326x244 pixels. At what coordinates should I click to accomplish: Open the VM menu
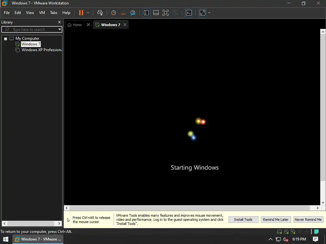pyautogui.click(x=42, y=13)
